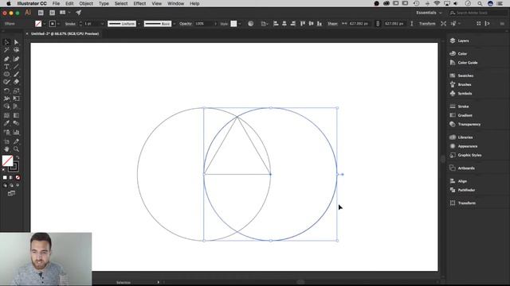
Task: Select the Rotate tool
Action: 6,91
